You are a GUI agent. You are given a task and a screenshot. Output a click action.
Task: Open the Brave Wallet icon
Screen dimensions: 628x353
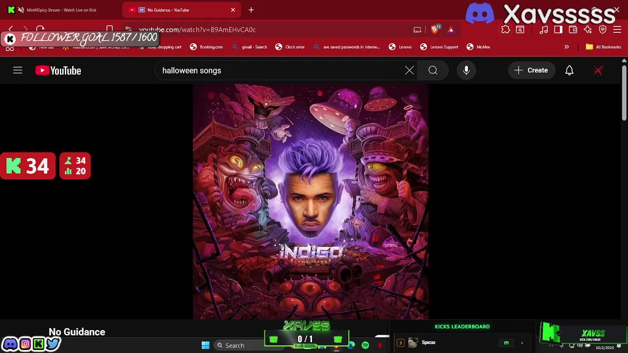coord(573,29)
